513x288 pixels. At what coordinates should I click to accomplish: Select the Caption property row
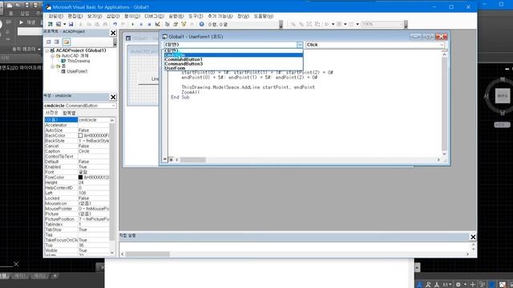click(77, 151)
